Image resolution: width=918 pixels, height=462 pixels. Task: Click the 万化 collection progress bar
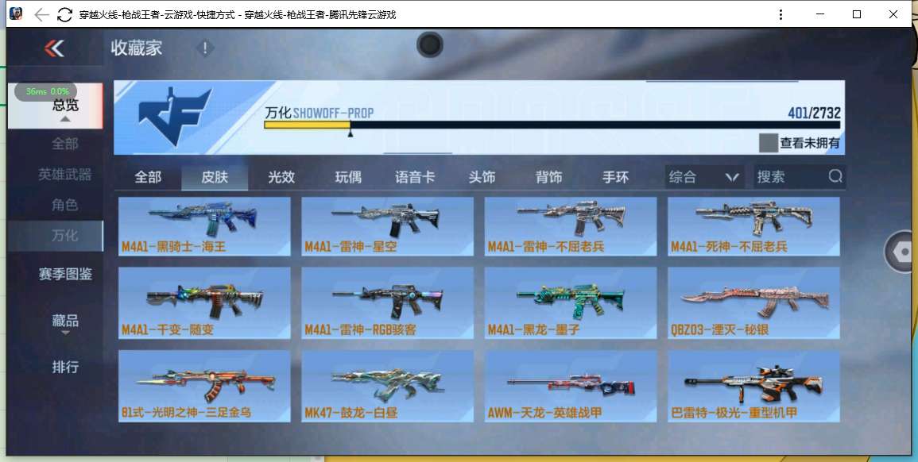pyautogui.click(x=552, y=125)
